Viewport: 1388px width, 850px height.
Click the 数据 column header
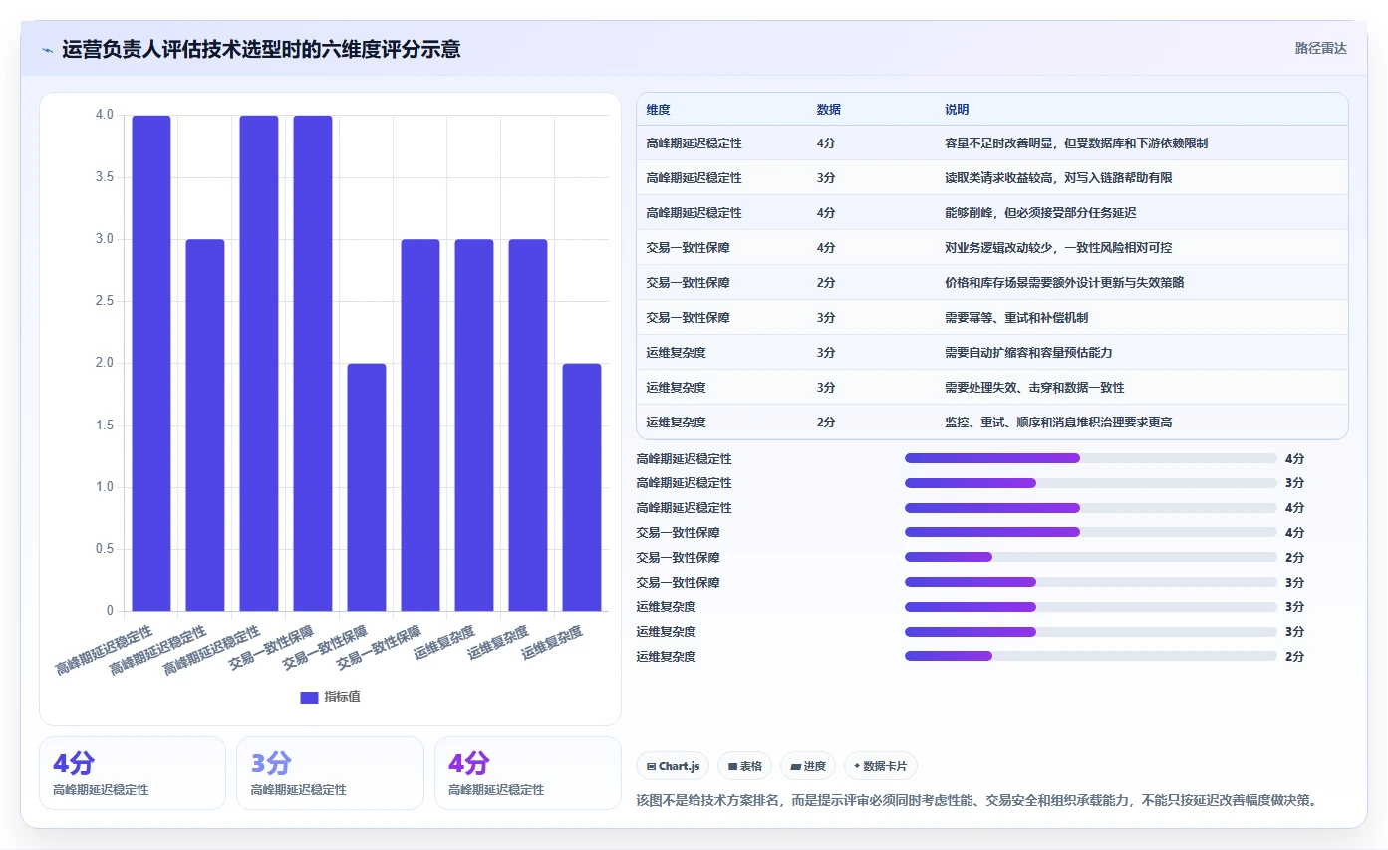828,110
